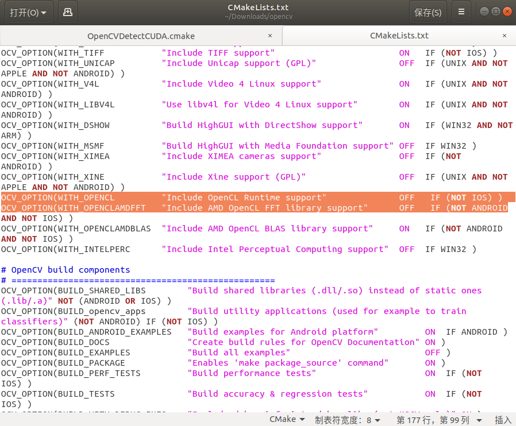This screenshot has height=426, width=516.
Task: Open the CMake language mode dropdown
Action: coord(286,419)
